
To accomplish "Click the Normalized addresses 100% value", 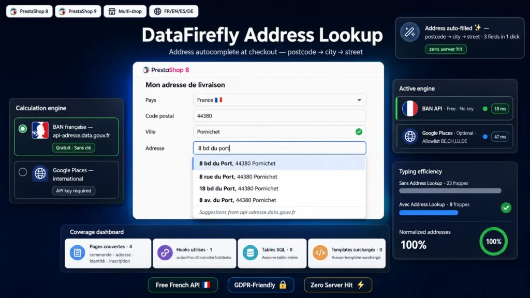I will [414, 245].
